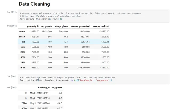Click the booking_id column header

[44, 88]
